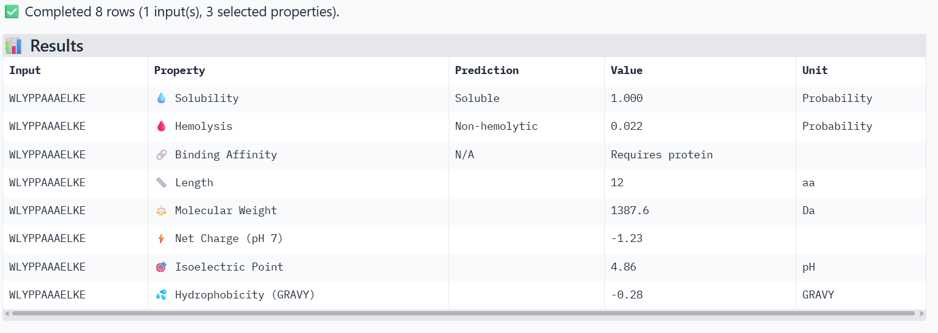
Task: Click the Solubility water droplet icon
Action: click(x=161, y=98)
